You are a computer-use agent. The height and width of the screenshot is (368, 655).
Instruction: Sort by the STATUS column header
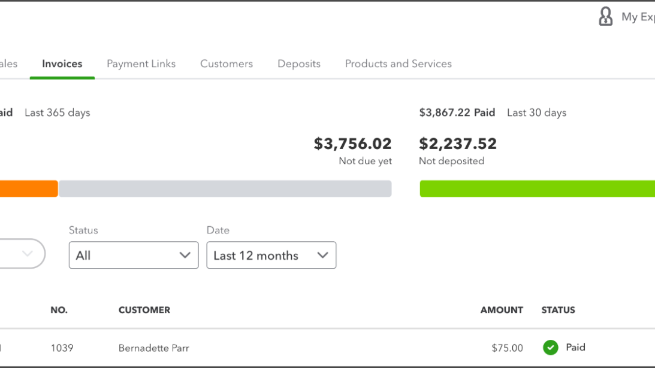[x=558, y=310]
